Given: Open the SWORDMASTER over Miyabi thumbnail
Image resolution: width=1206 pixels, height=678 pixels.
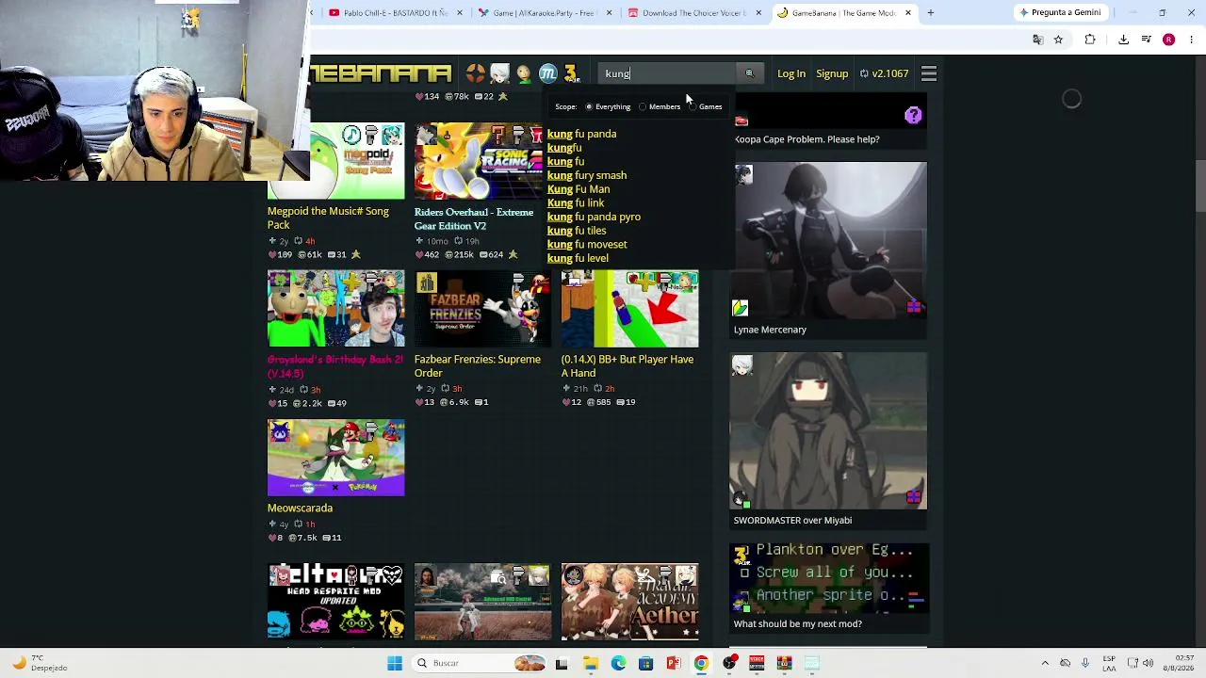Looking at the screenshot, I should pyautogui.click(x=829, y=431).
